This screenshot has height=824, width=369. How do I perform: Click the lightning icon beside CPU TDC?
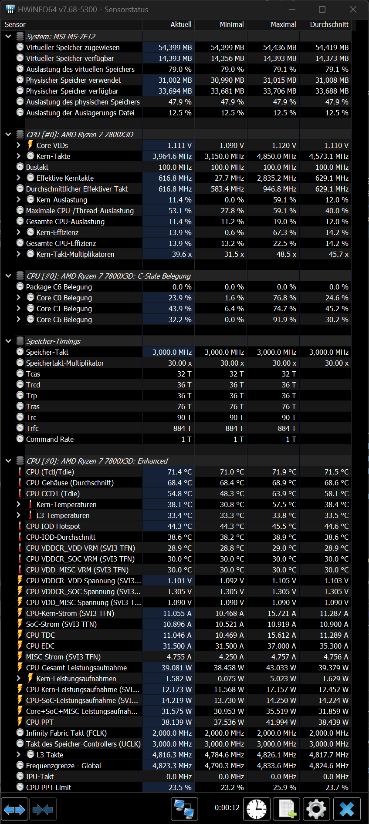pos(20,635)
